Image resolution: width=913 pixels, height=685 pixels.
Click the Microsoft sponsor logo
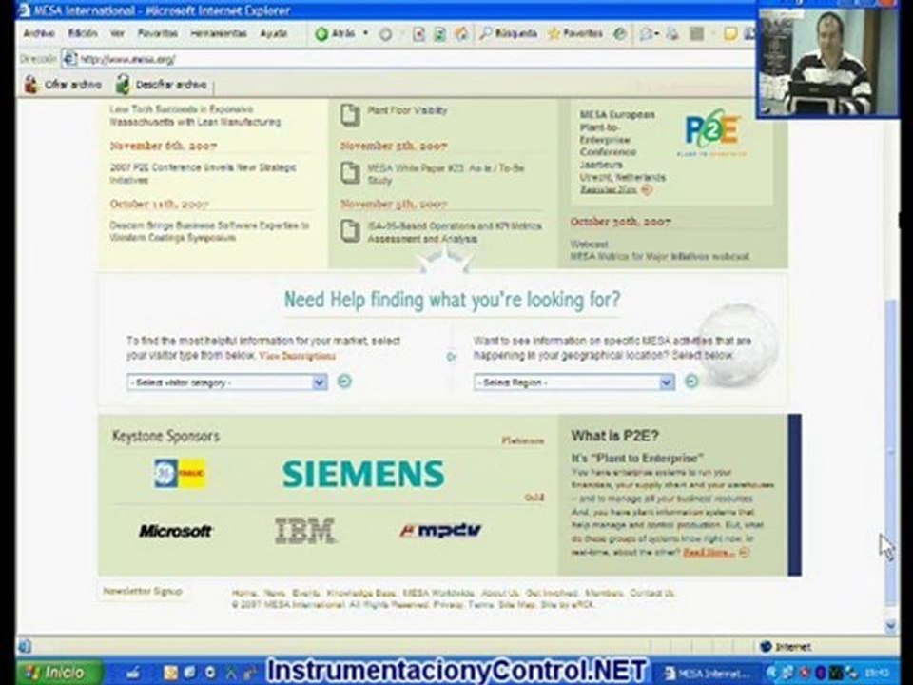(x=175, y=531)
